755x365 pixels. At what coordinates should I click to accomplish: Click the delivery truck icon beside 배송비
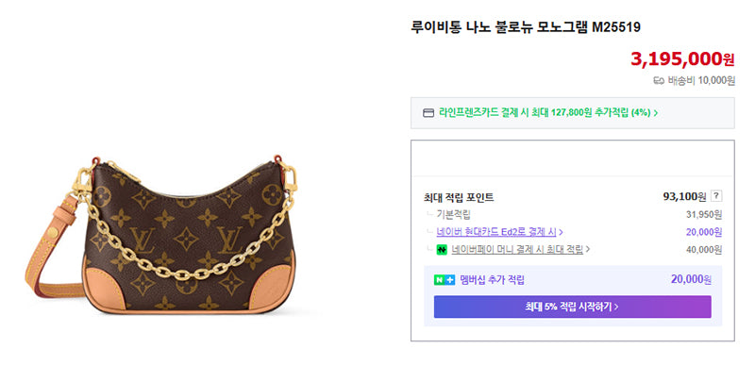tap(659, 81)
